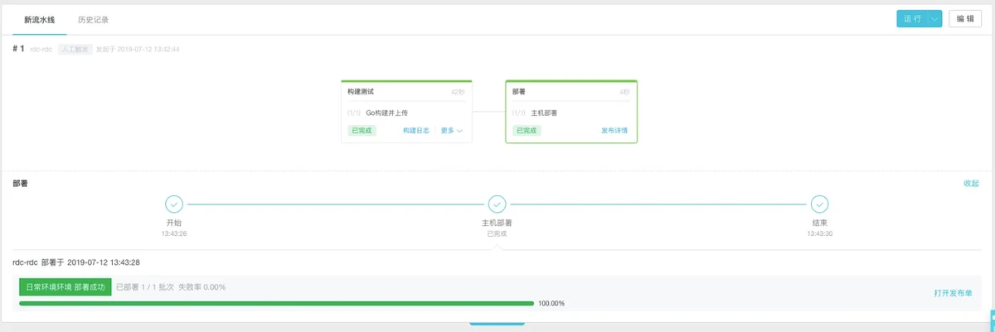Viewport: 995px width, 332px height.
Task: Click the 运行 button
Action: 912,19
